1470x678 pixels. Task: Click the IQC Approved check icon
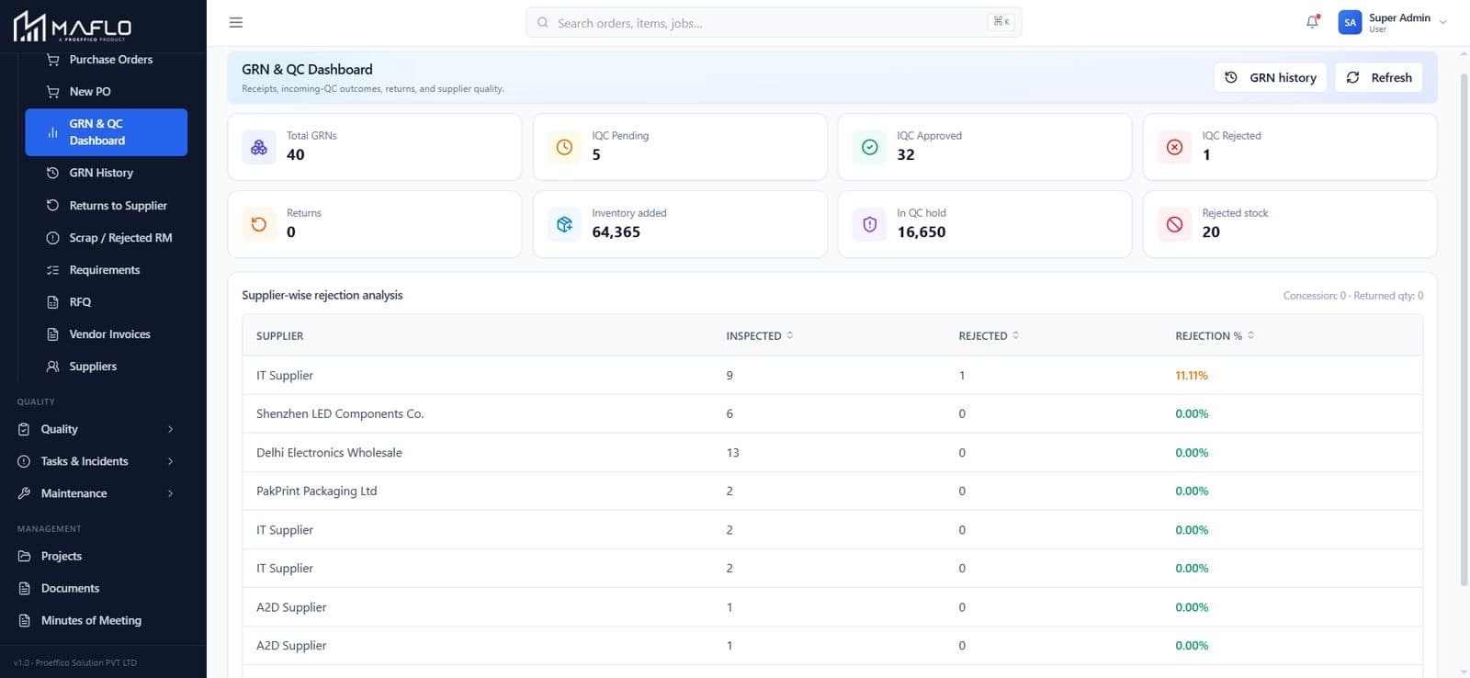(x=869, y=147)
